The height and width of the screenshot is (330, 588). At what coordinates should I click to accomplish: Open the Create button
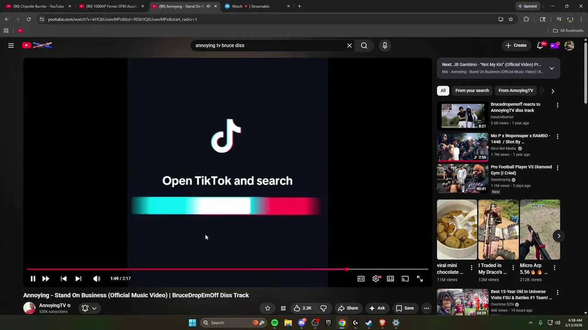[516, 45]
